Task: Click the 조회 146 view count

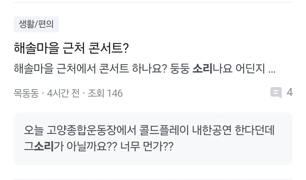Action: 105,93
